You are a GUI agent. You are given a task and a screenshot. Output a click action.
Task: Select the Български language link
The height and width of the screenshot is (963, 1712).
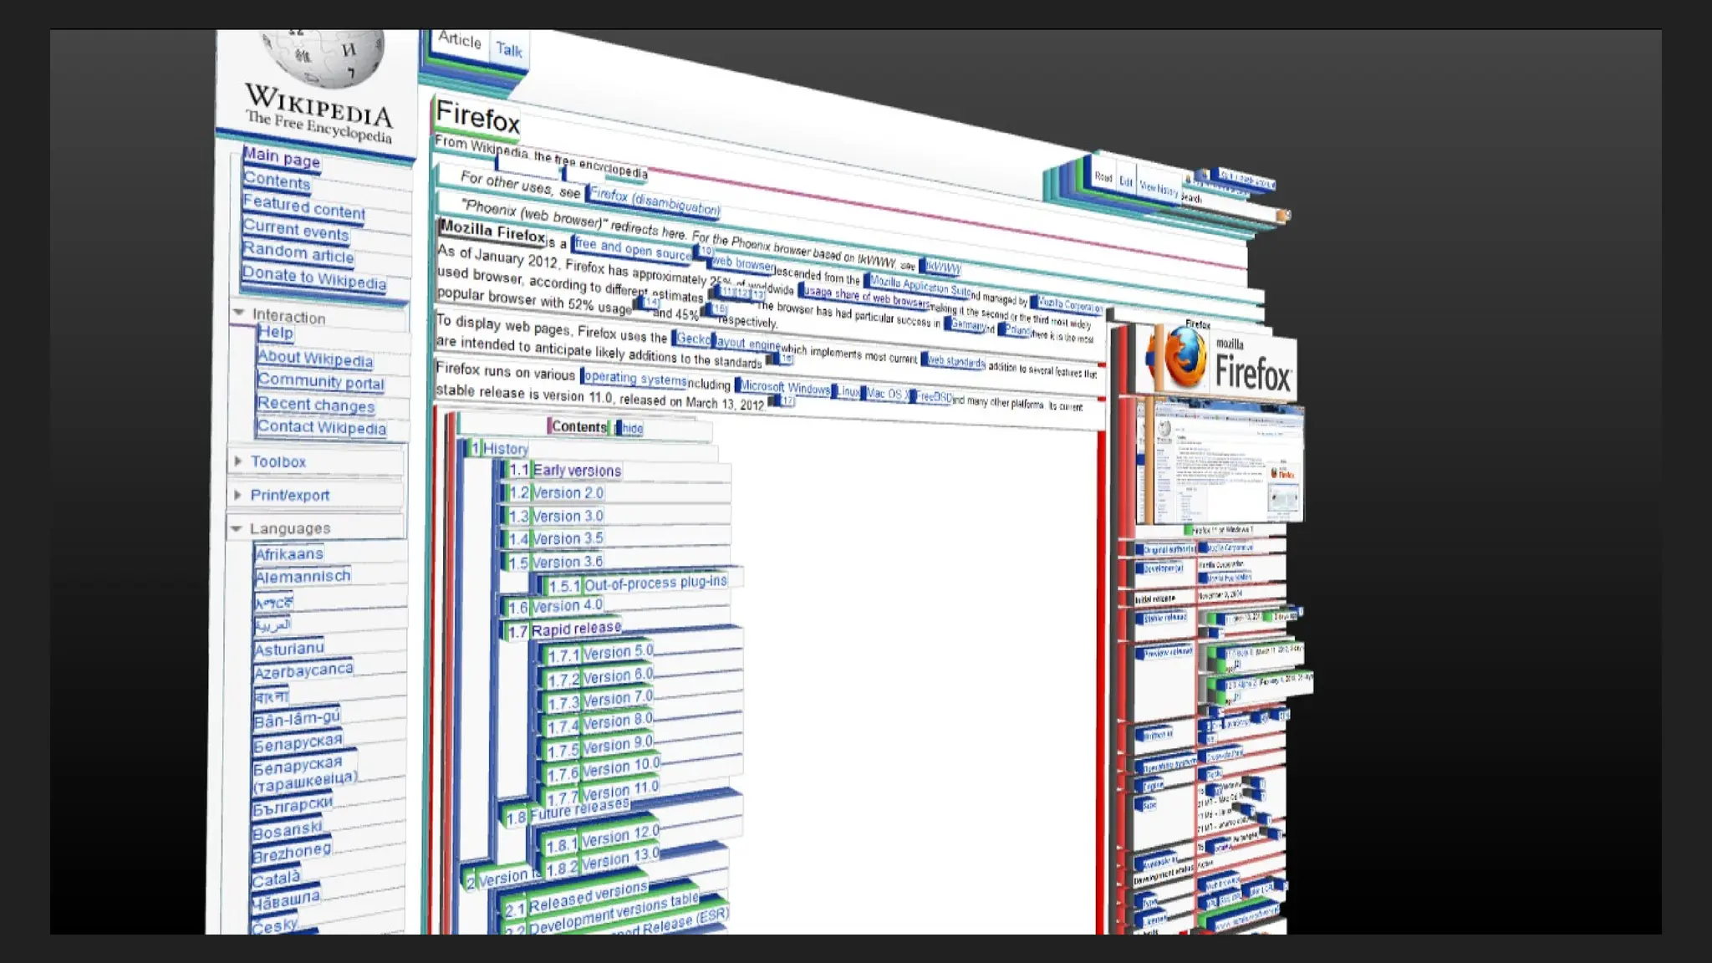click(x=293, y=806)
